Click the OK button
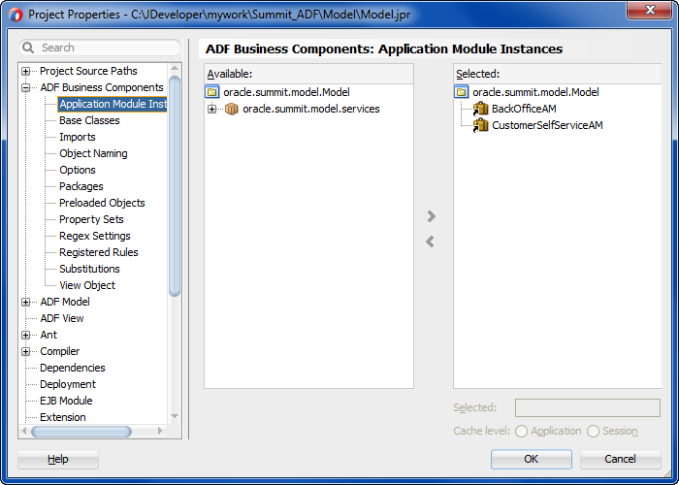This screenshot has height=485, width=679. (x=532, y=459)
